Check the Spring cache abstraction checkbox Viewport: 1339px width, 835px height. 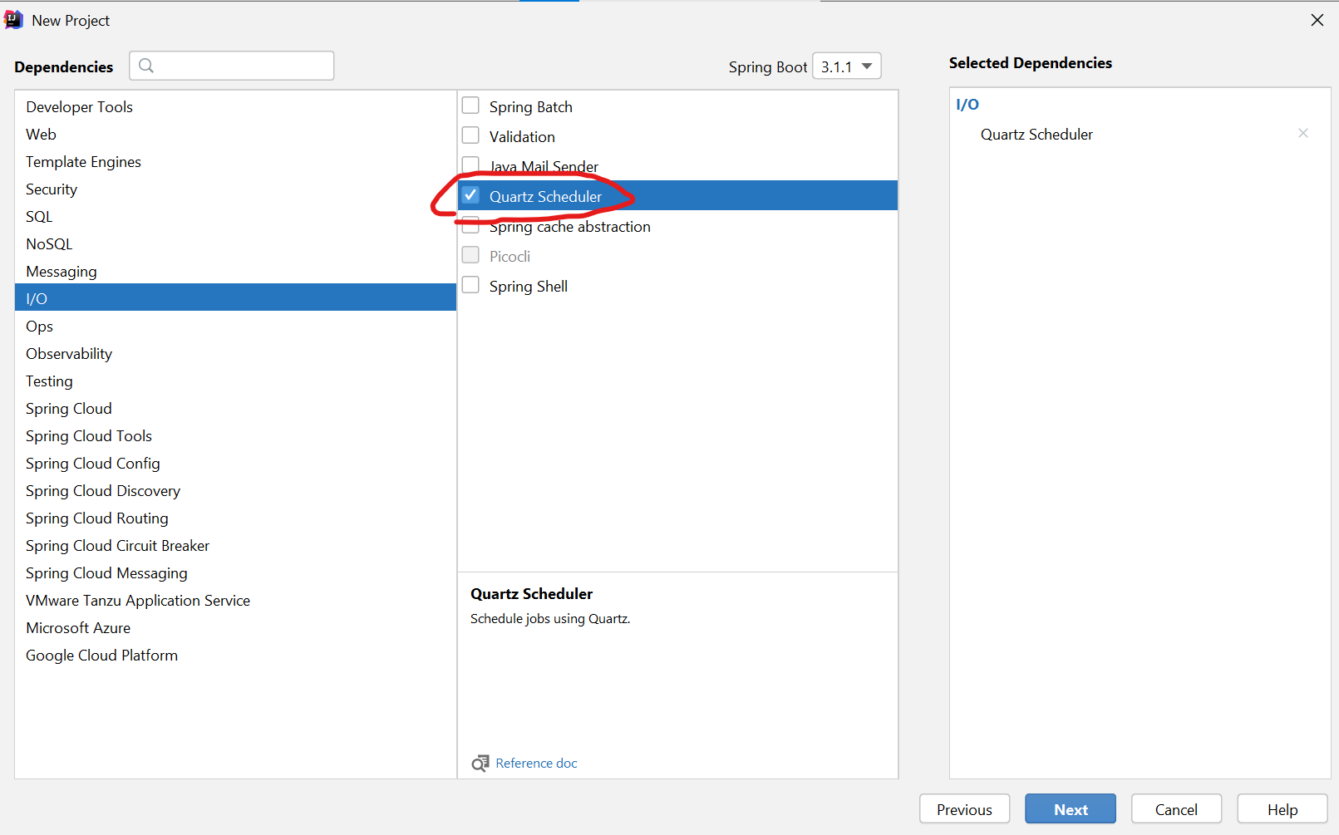[470, 224]
